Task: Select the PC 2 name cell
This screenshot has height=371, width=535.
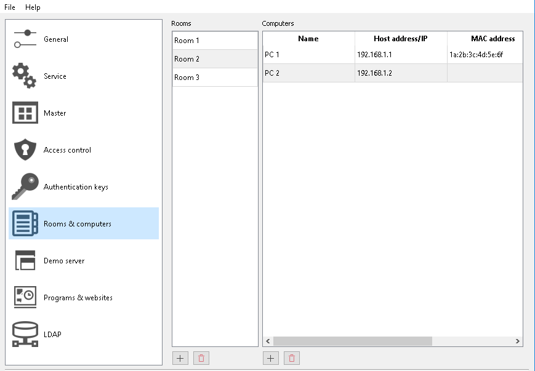Action: (x=308, y=73)
